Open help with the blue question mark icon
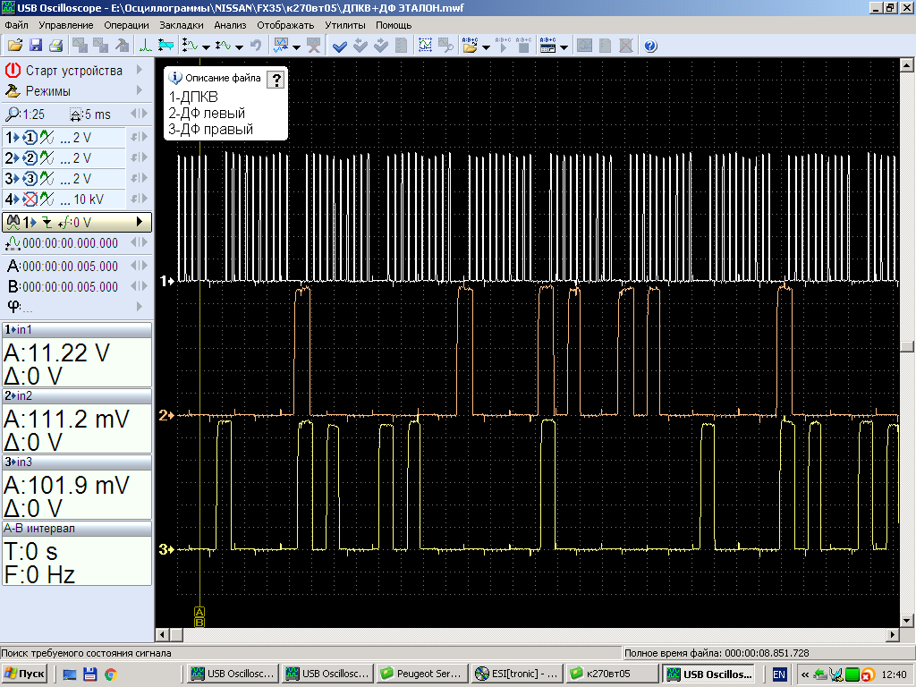Viewport: 916px width, 687px height. (650, 46)
